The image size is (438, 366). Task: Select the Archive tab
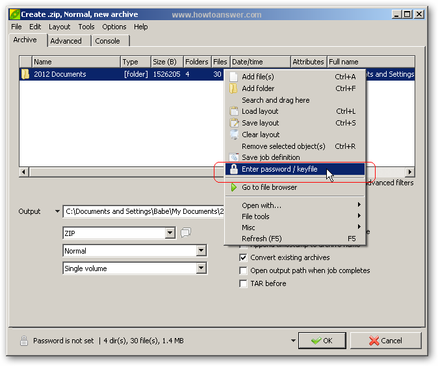28,40
